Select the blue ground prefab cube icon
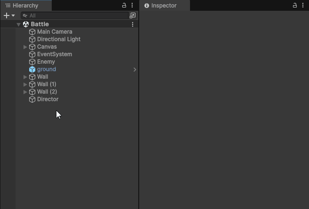 (x=32, y=69)
